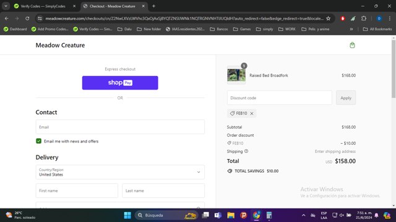
Task: Click the First name field
Action: coord(77,191)
